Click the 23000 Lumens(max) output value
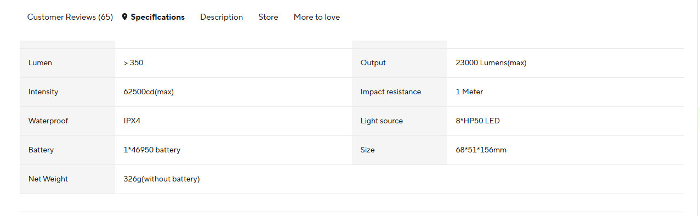 pos(491,63)
